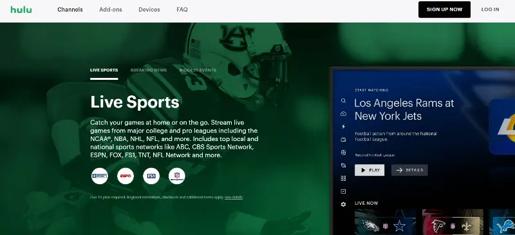
Task: Open the grid hubs icon in TV sidebar
Action: pyautogui.click(x=343, y=178)
